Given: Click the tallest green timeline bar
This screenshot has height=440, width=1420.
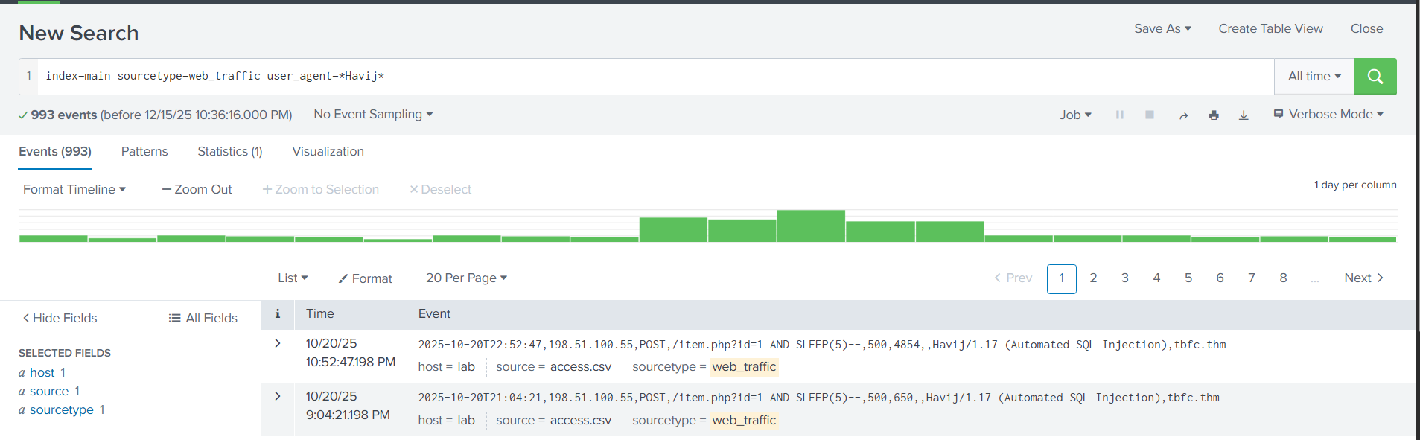Looking at the screenshot, I should [811, 226].
